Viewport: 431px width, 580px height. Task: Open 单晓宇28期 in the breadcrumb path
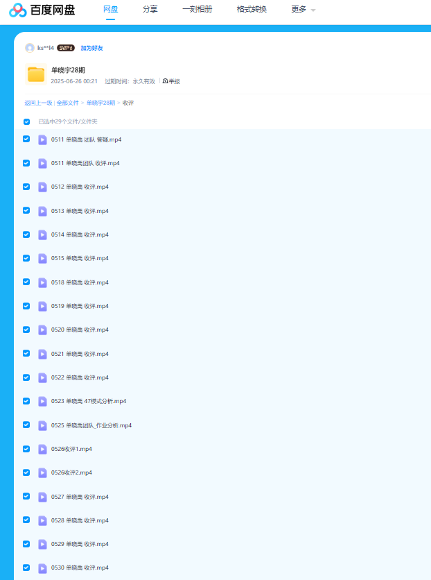click(x=100, y=103)
